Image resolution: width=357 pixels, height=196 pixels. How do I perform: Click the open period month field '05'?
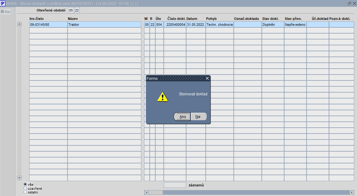71,10
